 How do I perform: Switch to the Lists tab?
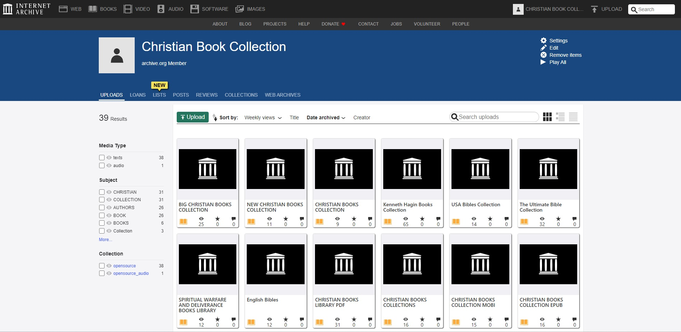click(159, 95)
